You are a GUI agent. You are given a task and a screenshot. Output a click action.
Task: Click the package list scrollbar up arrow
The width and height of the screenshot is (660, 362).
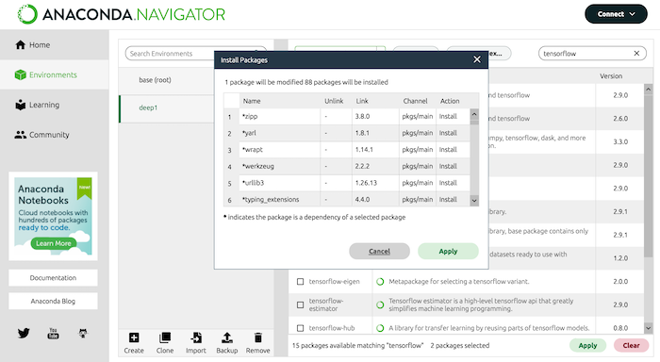(x=649, y=90)
